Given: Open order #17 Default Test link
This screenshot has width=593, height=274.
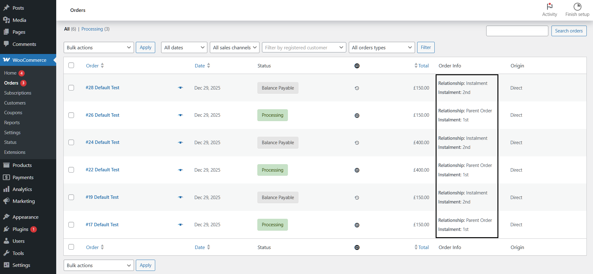Looking at the screenshot, I should [102, 225].
